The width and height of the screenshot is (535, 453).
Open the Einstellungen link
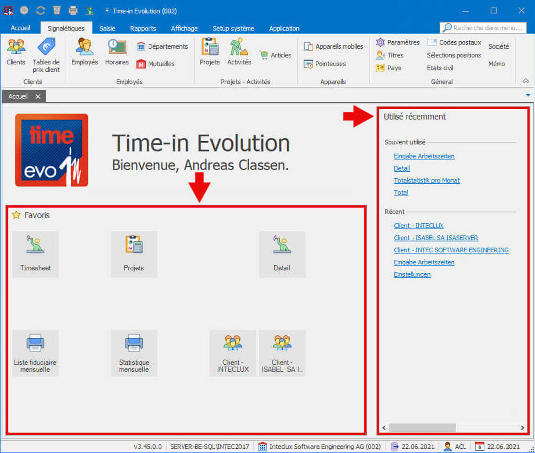point(412,274)
